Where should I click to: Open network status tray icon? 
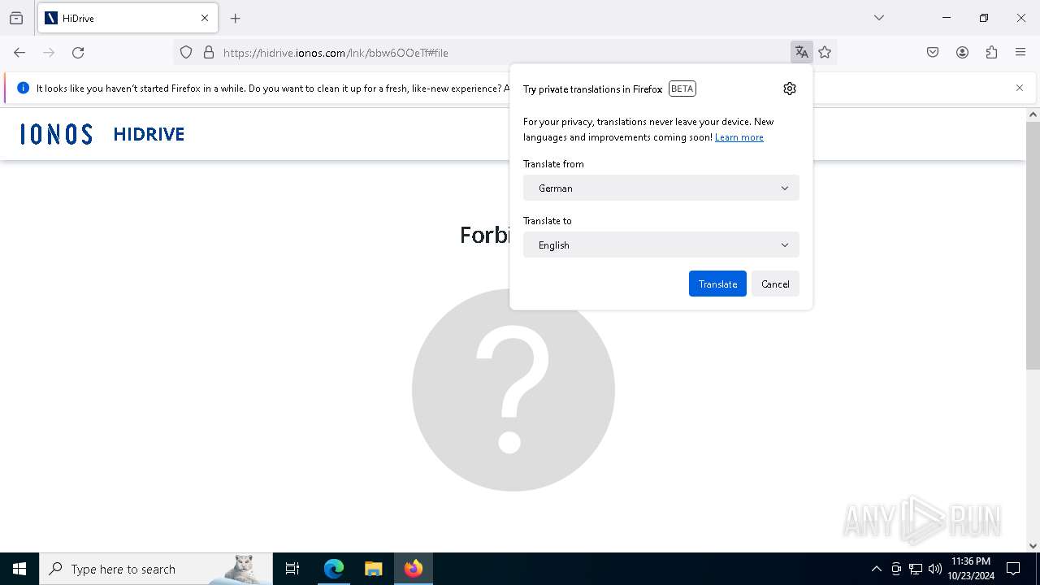click(x=916, y=569)
